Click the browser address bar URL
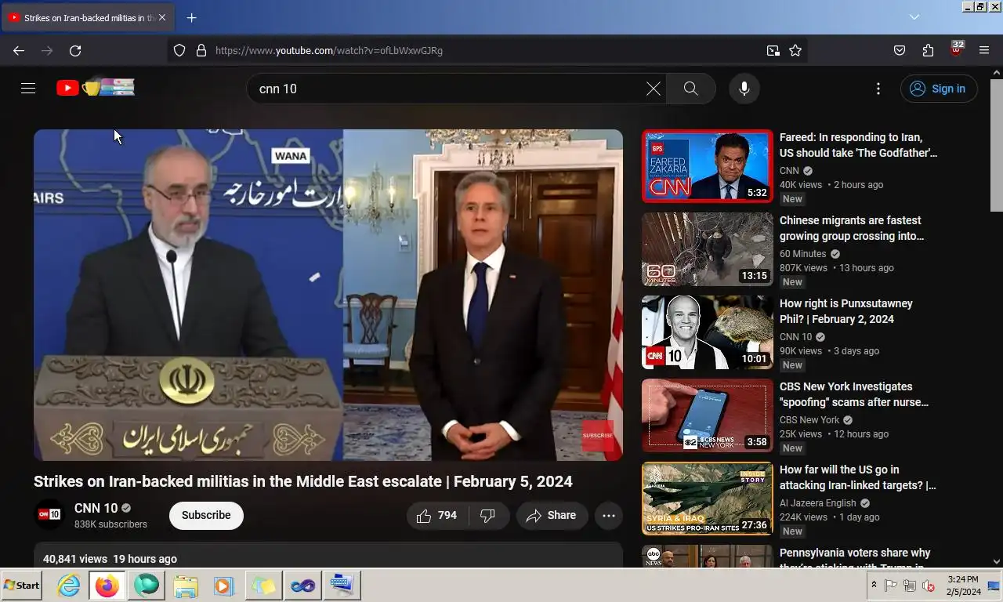1003x602 pixels. click(x=329, y=50)
